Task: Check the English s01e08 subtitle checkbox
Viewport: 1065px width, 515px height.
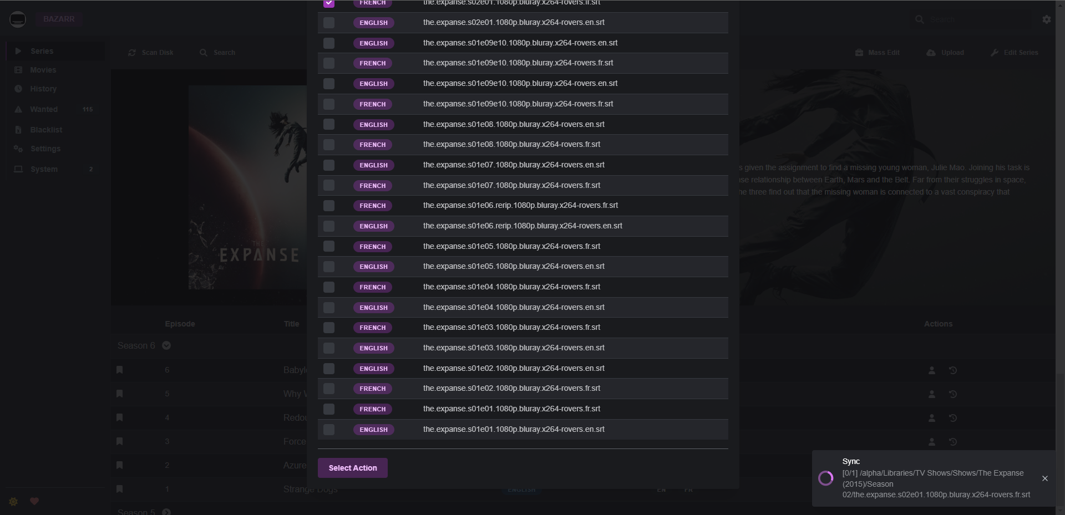Action: click(329, 125)
